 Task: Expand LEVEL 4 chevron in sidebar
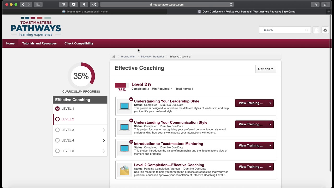104,140
